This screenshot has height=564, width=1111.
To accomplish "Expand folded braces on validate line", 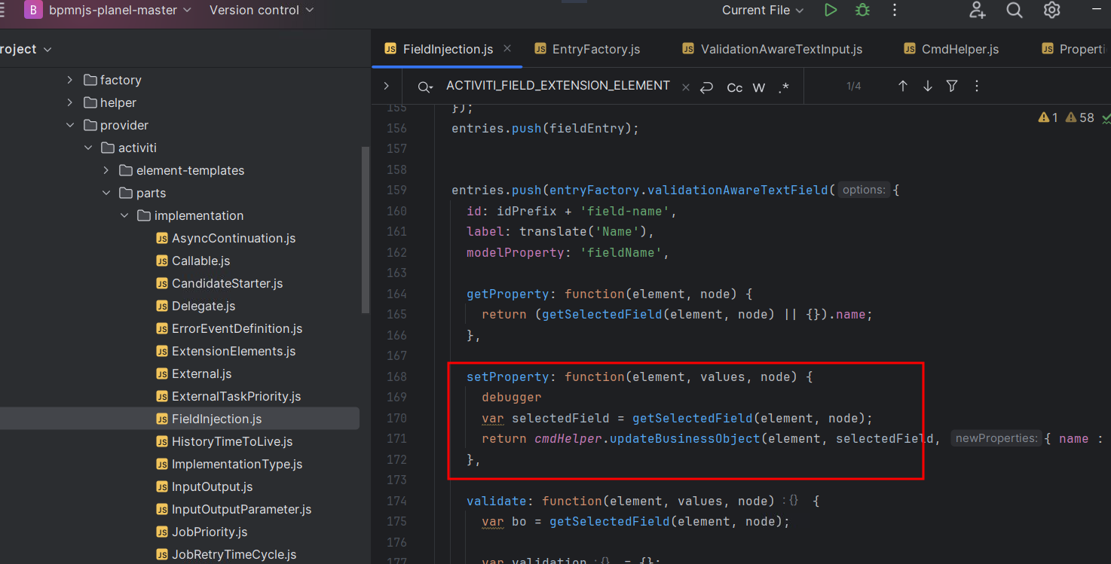I will (790, 501).
